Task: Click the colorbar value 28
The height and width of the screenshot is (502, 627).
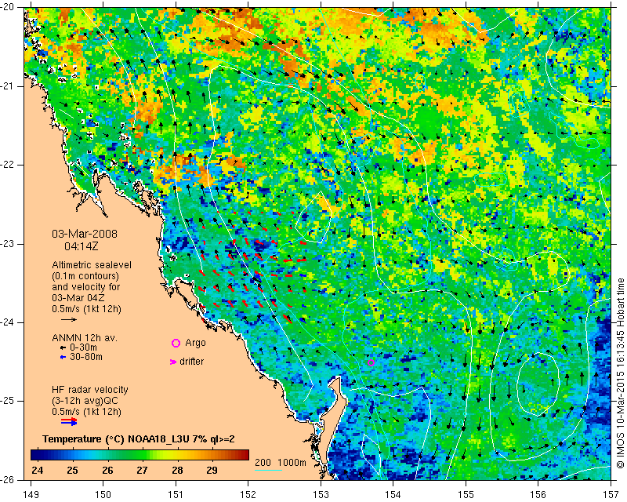Action: pos(177,470)
